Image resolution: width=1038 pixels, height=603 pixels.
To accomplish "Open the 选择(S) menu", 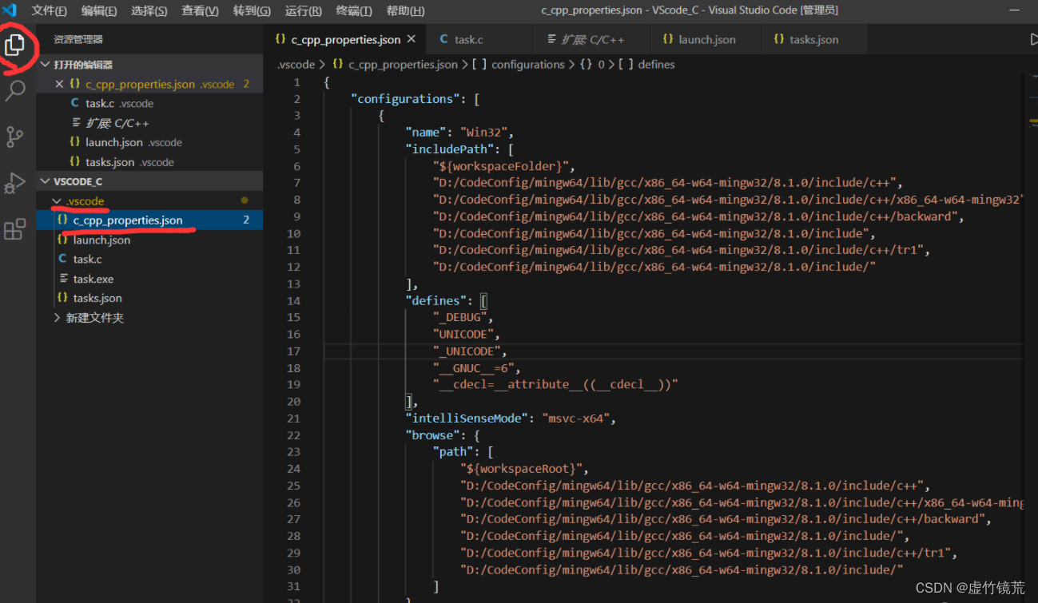I will click(149, 10).
